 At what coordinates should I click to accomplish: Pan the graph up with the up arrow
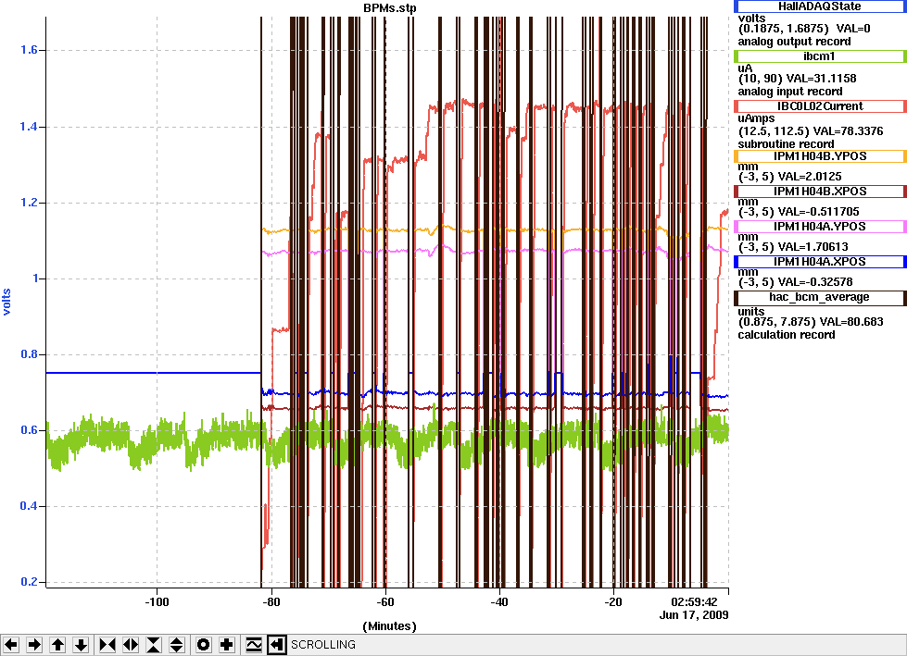tap(57, 645)
